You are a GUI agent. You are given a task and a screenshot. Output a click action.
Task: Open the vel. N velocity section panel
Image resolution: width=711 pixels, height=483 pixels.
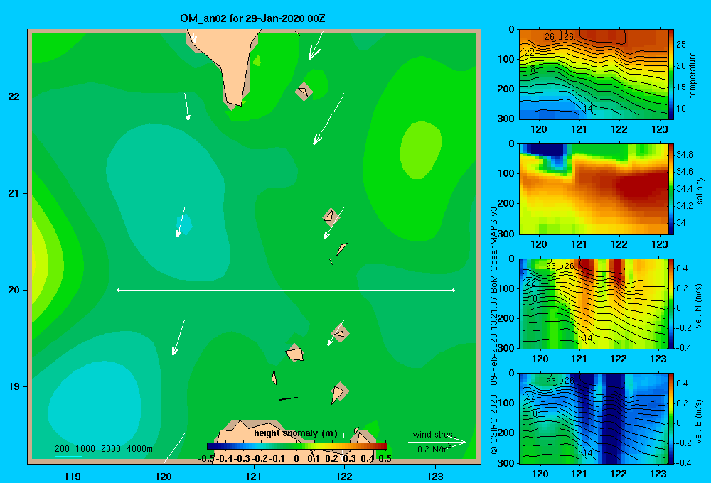593,303
